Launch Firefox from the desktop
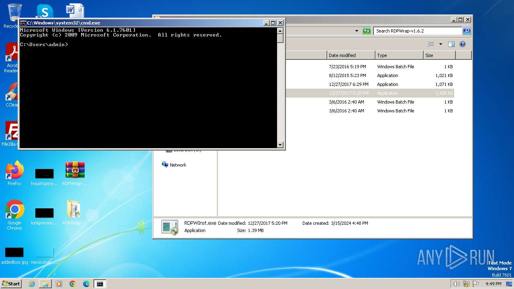Screen dimensions: 514x289 (14, 173)
